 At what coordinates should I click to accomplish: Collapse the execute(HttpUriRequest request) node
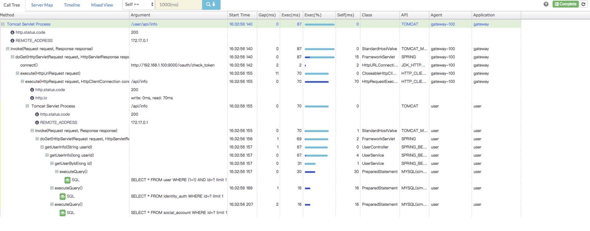[x=18, y=73]
